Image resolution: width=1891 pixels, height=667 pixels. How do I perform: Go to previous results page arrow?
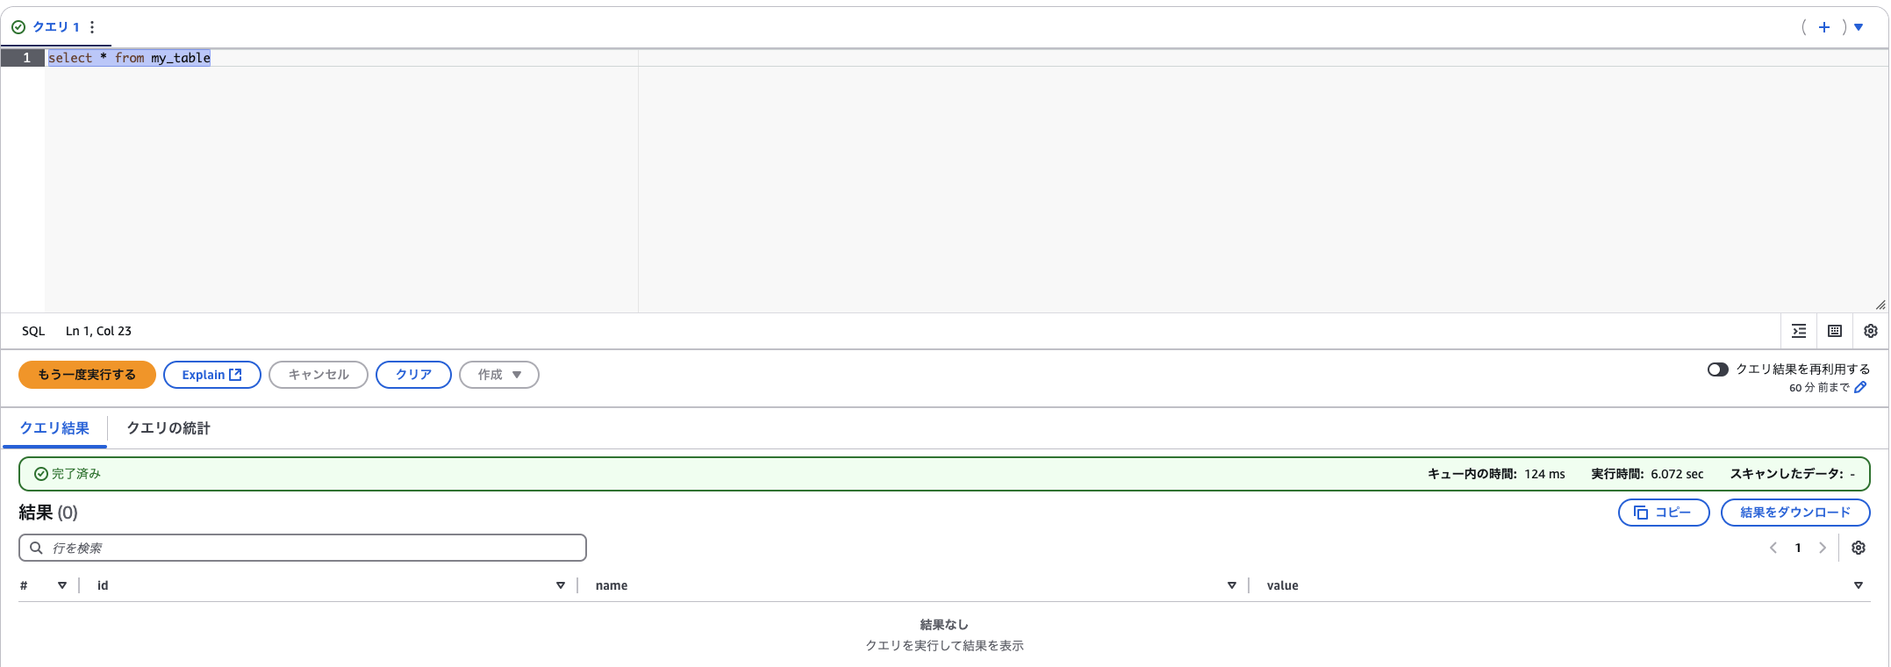[1773, 548]
